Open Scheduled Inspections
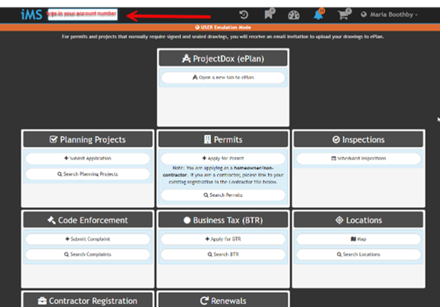 pyautogui.click(x=358, y=158)
